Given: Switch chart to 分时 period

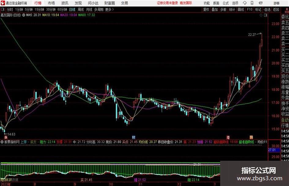Looking at the screenshot, I should pyautogui.click(x=10, y=9).
